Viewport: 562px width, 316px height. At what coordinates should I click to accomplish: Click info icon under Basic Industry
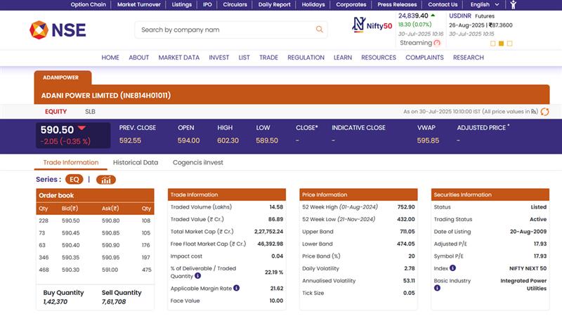438,288
